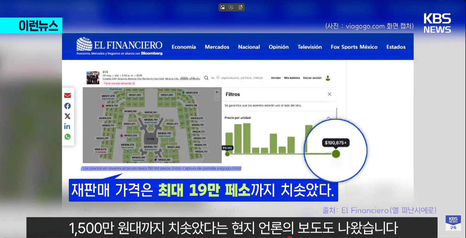The width and height of the screenshot is (466, 238).
Task: Collapse the Precio por unidad section
Action: pos(328,118)
